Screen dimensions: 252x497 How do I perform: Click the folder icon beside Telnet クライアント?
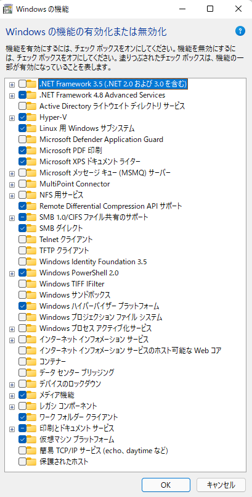[31, 240]
